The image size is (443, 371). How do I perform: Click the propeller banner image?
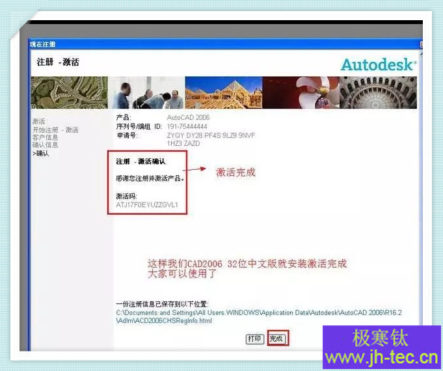click(301, 92)
